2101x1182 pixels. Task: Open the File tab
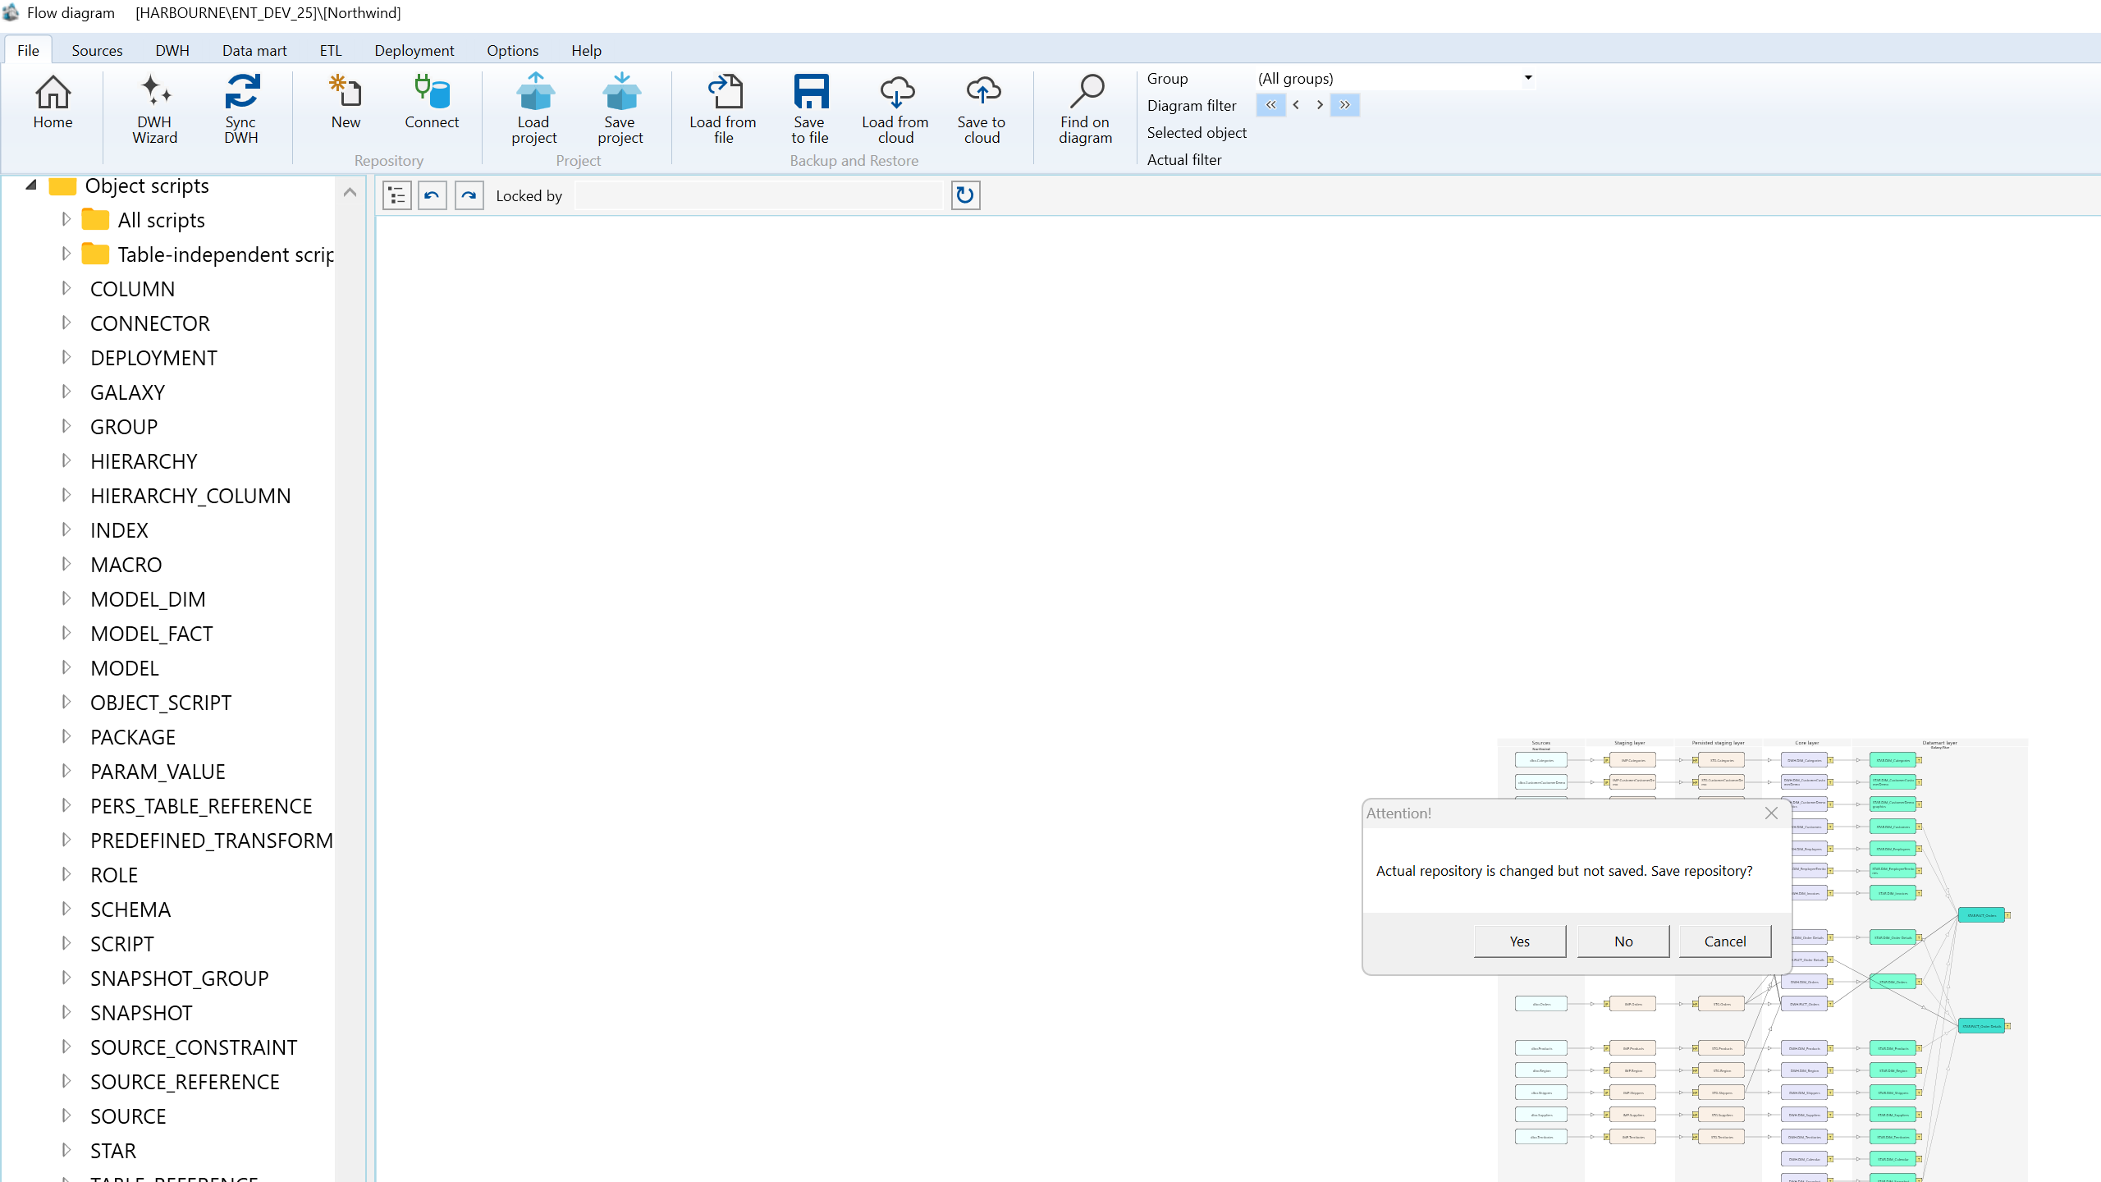[x=28, y=50]
